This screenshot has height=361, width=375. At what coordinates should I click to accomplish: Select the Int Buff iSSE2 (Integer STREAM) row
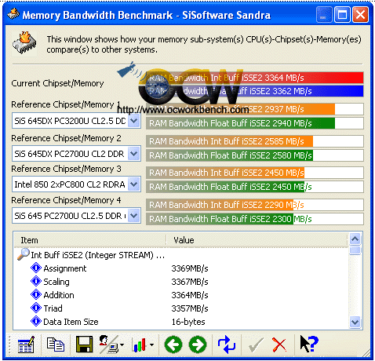[x=97, y=255]
